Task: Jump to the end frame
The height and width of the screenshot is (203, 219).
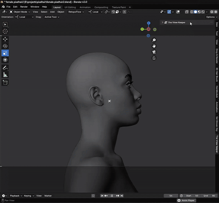Action: coord(122,196)
